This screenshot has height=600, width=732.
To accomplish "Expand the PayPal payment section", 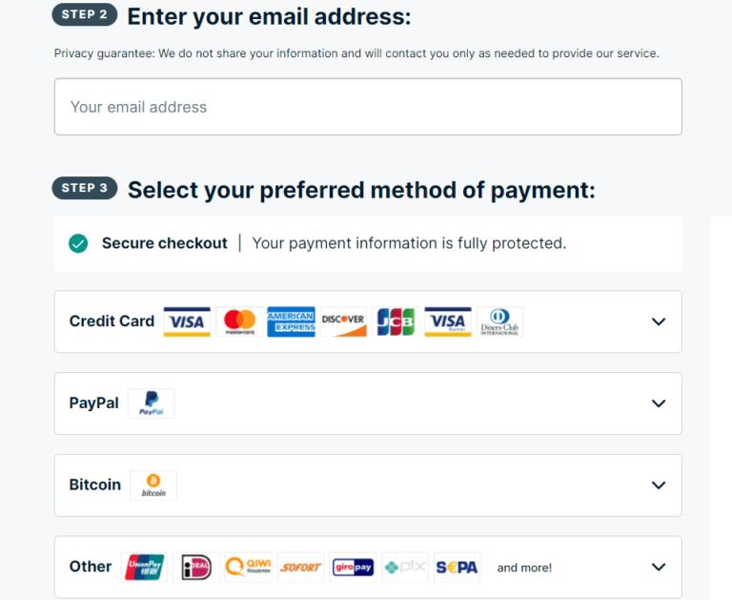I will (x=658, y=403).
